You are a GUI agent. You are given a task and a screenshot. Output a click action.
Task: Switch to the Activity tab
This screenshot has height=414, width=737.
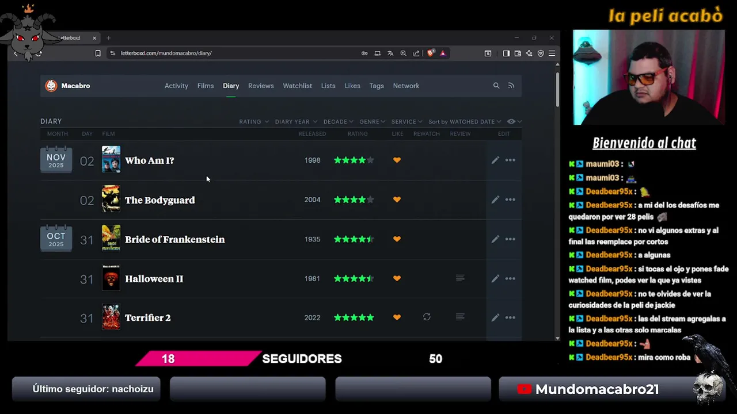176,86
